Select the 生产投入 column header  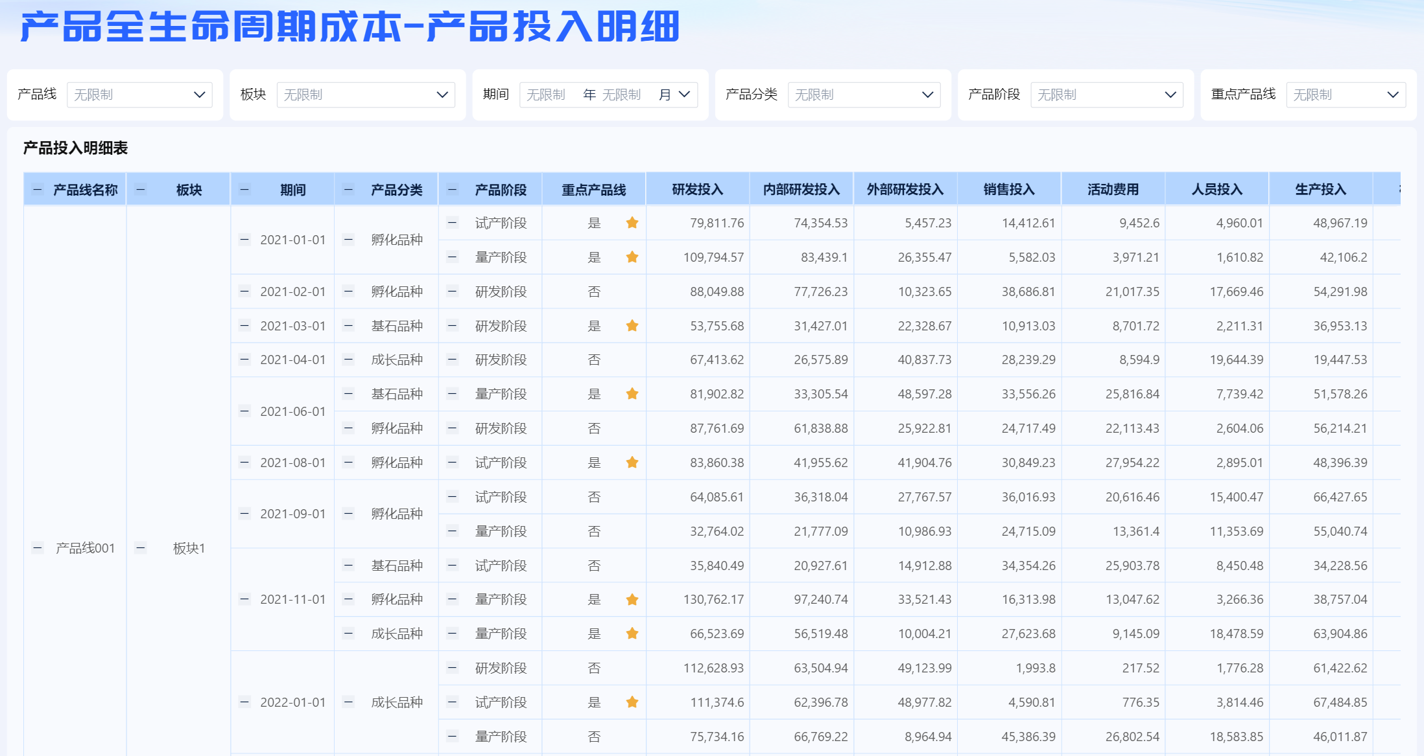coord(1321,190)
